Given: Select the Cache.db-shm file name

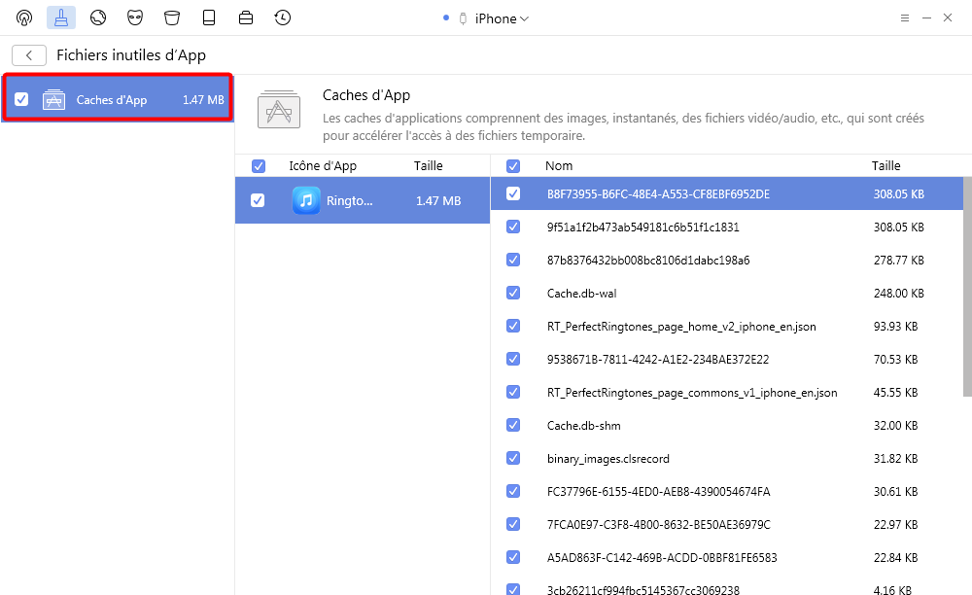Looking at the screenshot, I should pyautogui.click(x=583, y=426).
